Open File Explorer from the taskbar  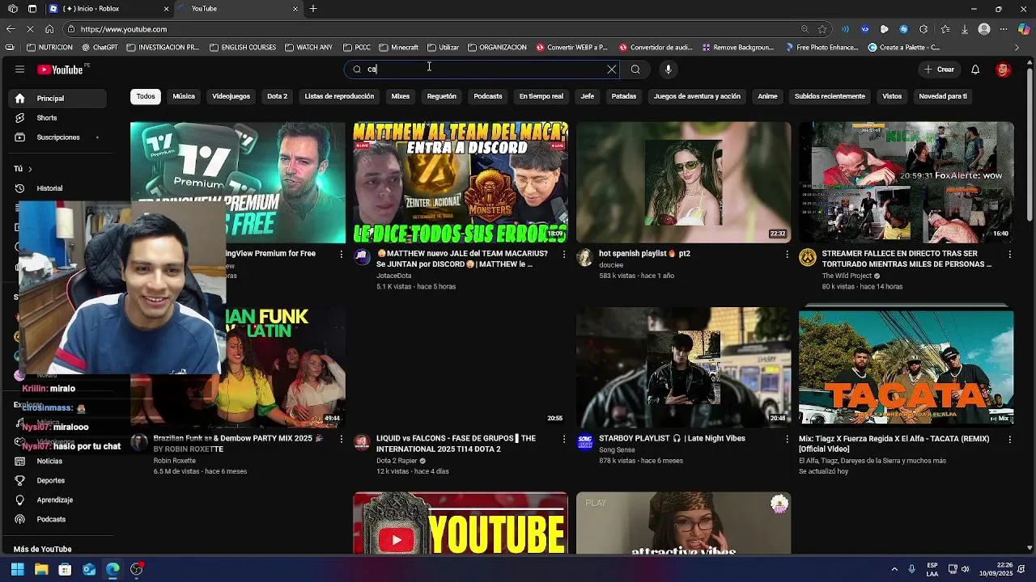(x=41, y=569)
